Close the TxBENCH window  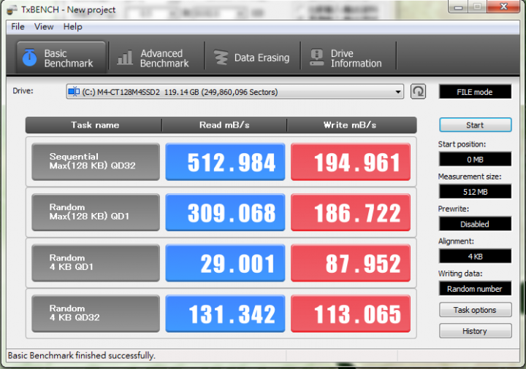pyautogui.click(x=503, y=7)
